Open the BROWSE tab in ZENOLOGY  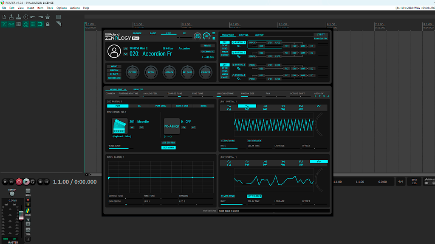pyautogui.click(x=137, y=33)
